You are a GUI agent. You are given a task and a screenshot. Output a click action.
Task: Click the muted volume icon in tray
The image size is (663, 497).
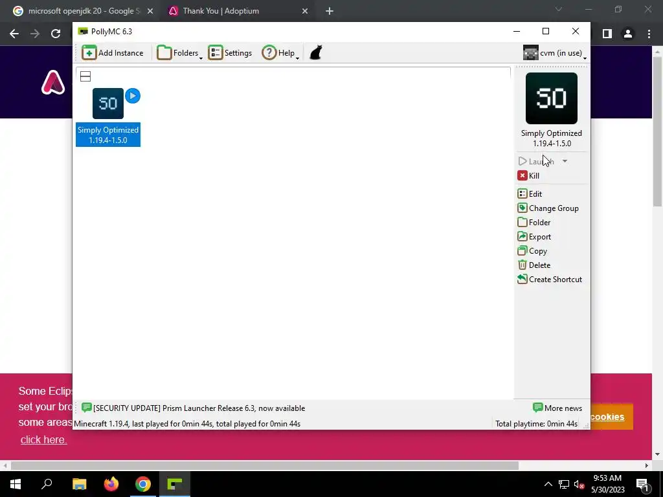579,484
